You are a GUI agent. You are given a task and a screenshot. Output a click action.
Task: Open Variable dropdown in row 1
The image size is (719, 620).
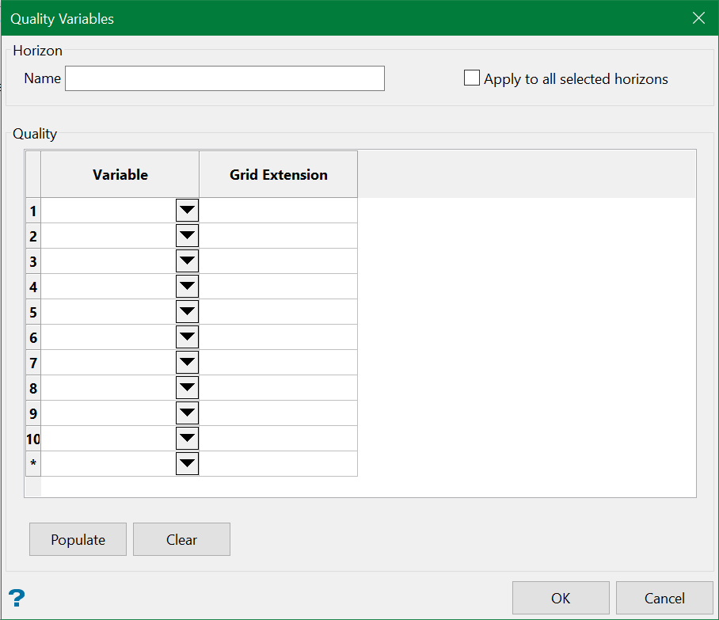[x=187, y=211]
